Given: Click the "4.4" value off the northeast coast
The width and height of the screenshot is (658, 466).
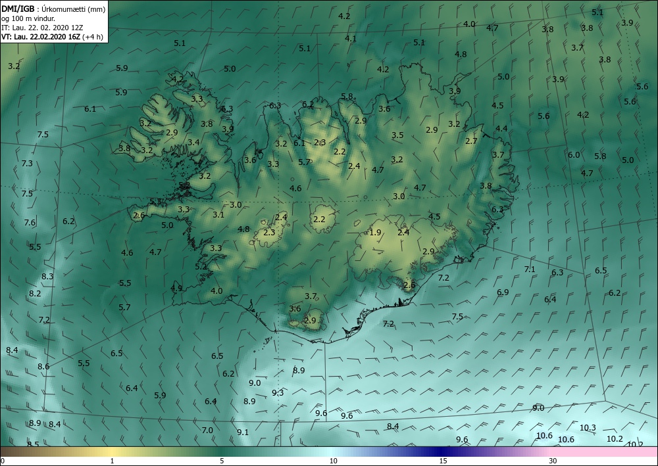Looking at the screenshot, I should click(x=501, y=129).
